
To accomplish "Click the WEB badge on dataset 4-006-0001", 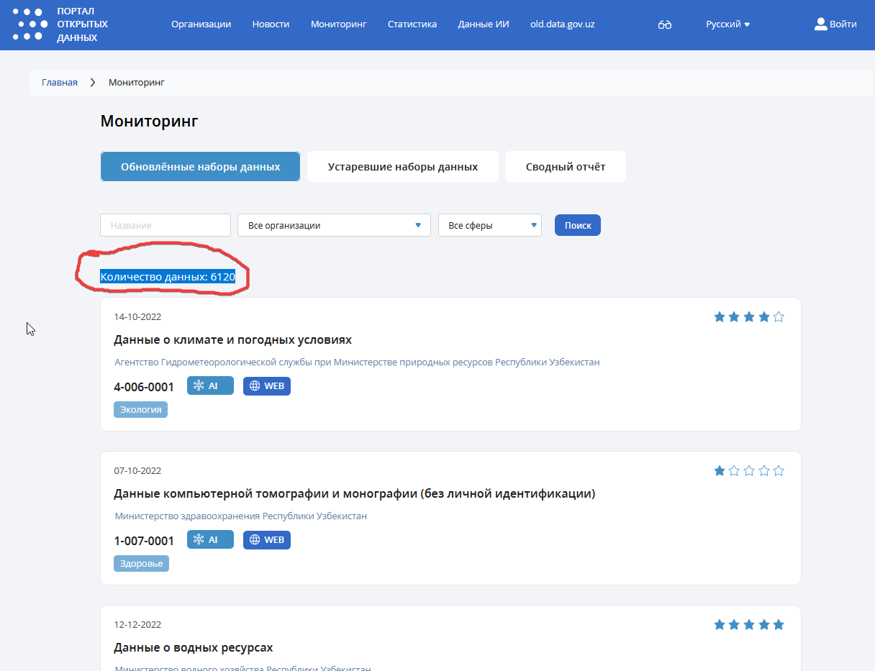I will coord(267,386).
